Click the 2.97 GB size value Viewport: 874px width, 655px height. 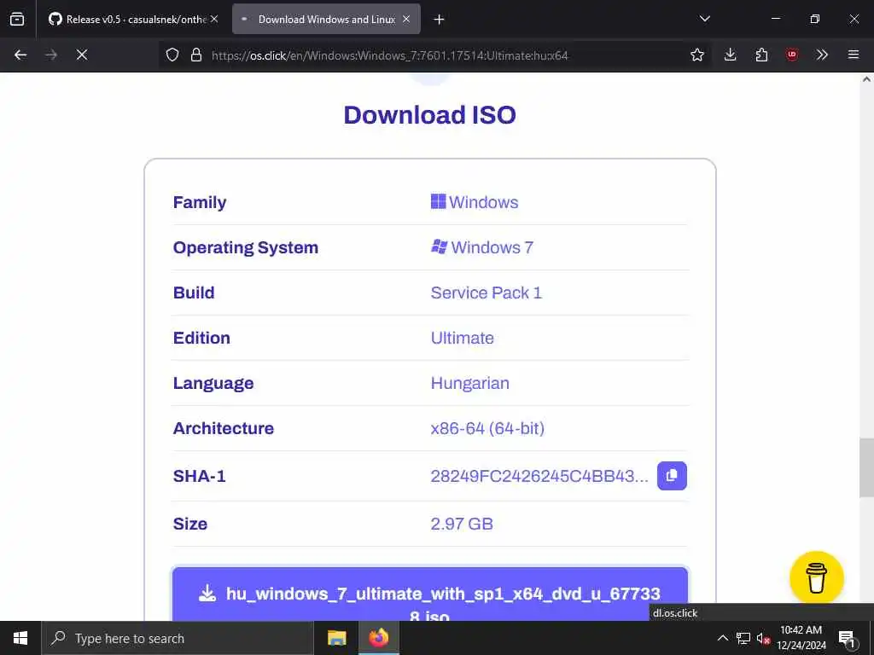[462, 524]
